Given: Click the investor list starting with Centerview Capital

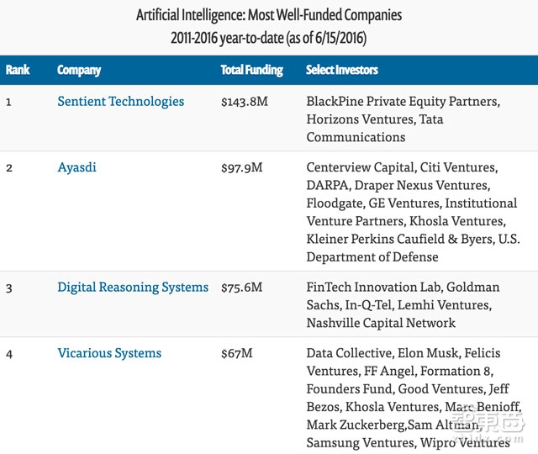Looking at the screenshot, I should [411, 212].
